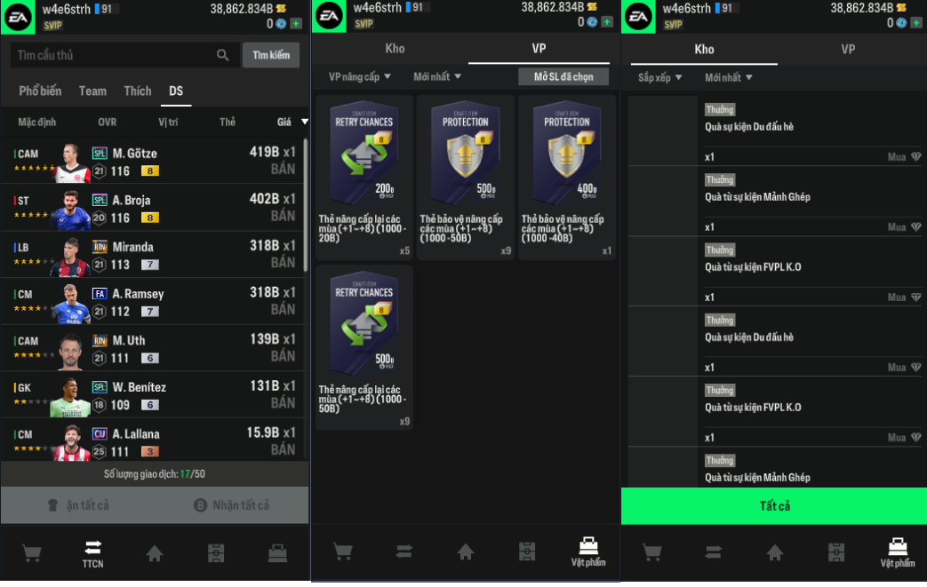927x587 pixels.
Task: Click the briefcase icon in left panel
Action: click(x=277, y=553)
